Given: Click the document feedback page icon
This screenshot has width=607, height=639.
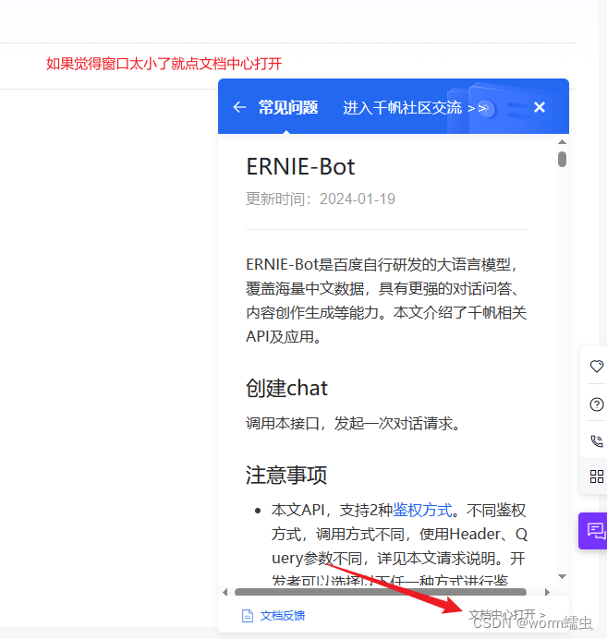Looking at the screenshot, I should pyautogui.click(x=248, y=616).
